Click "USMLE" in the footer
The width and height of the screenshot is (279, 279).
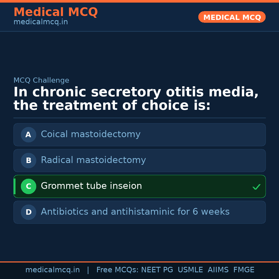tap(190, 270)
